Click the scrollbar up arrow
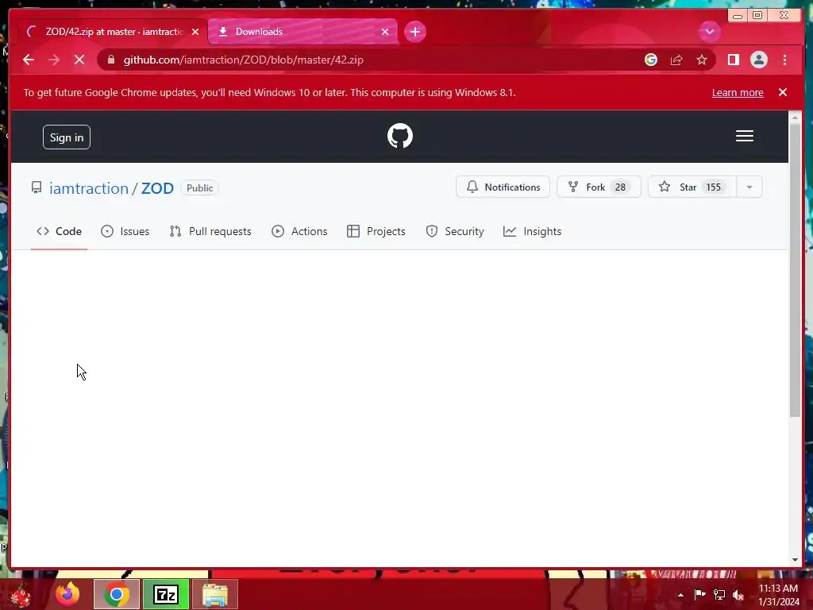 [x=795, y=118]
